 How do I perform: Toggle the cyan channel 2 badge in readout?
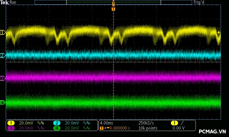[x=57, y=123]
